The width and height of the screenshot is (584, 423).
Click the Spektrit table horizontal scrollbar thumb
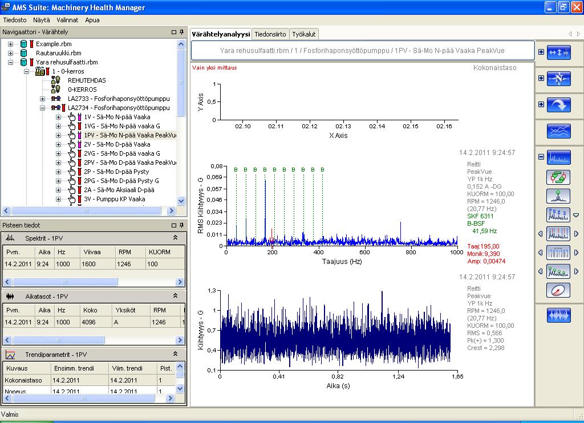click(x=65, y=282)
